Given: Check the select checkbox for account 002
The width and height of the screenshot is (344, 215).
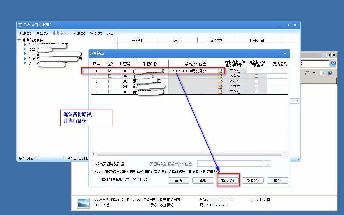Looking at the screenshot, I should pyautogui.click(x=110, y=76).
